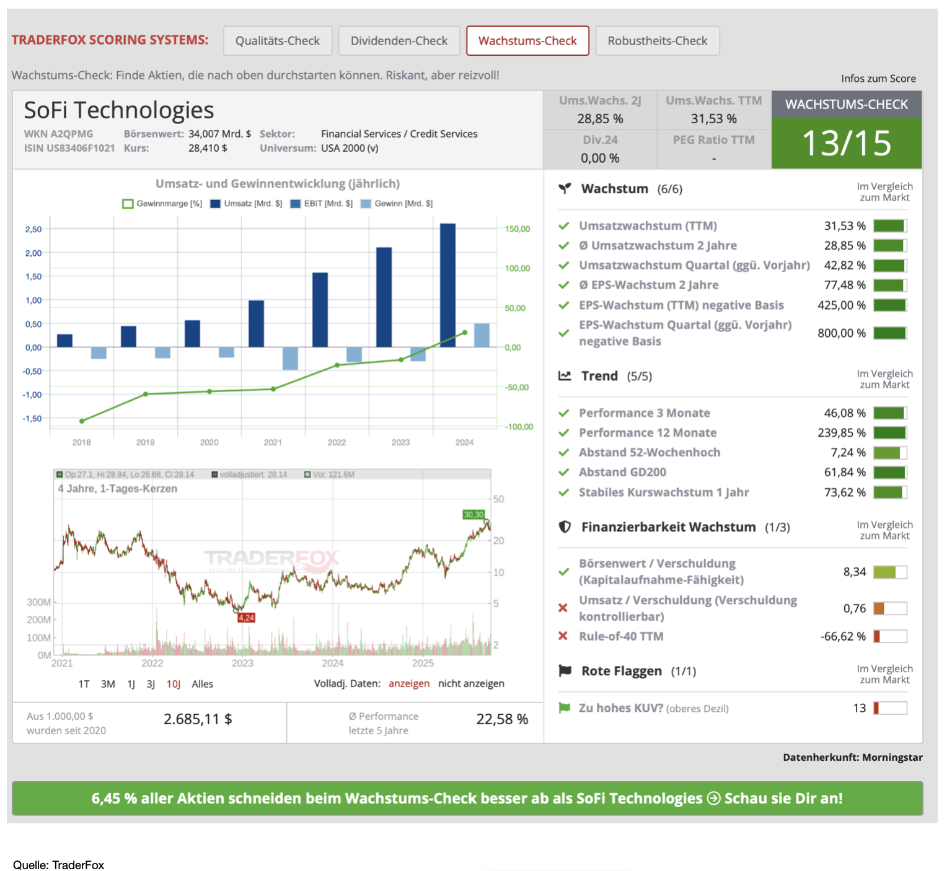This screenshot has width=952, height=871.
Task: Click checkmark beside Umsatzwachstum (TTM)
Action: (x=563, y=225)
